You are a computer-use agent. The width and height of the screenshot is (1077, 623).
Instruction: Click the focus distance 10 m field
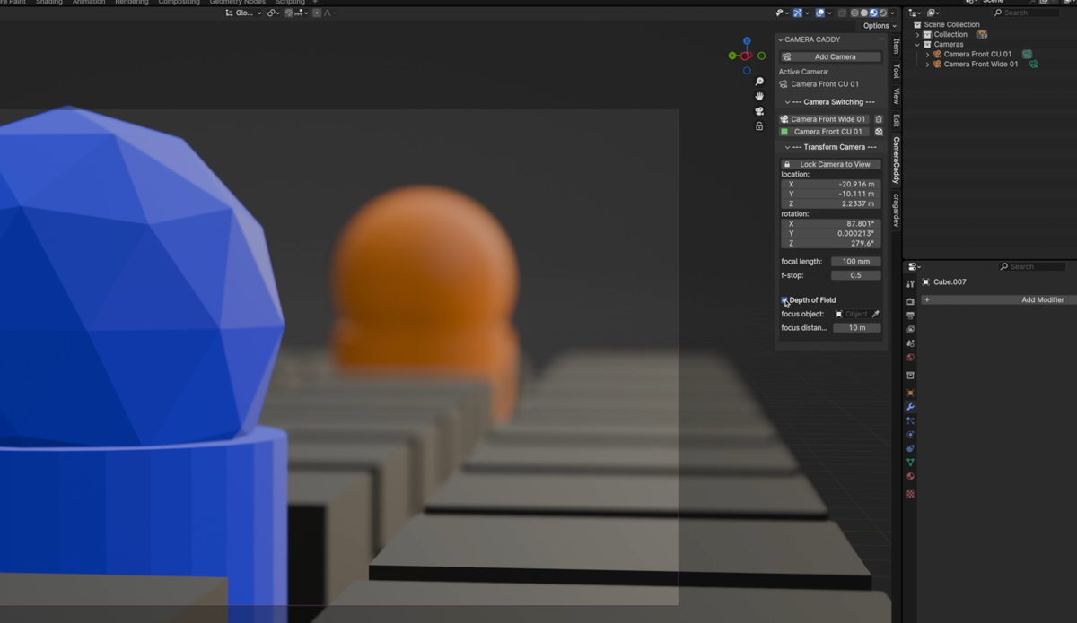tap(856, 328)
